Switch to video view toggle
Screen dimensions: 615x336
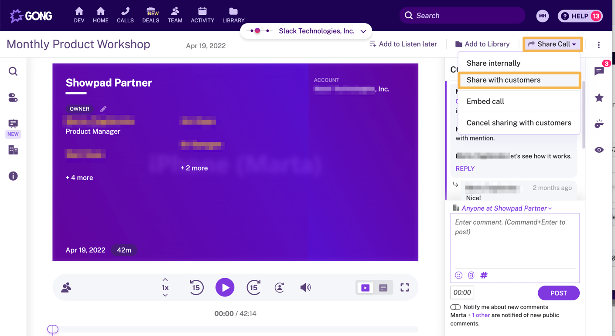coord(366,288)
